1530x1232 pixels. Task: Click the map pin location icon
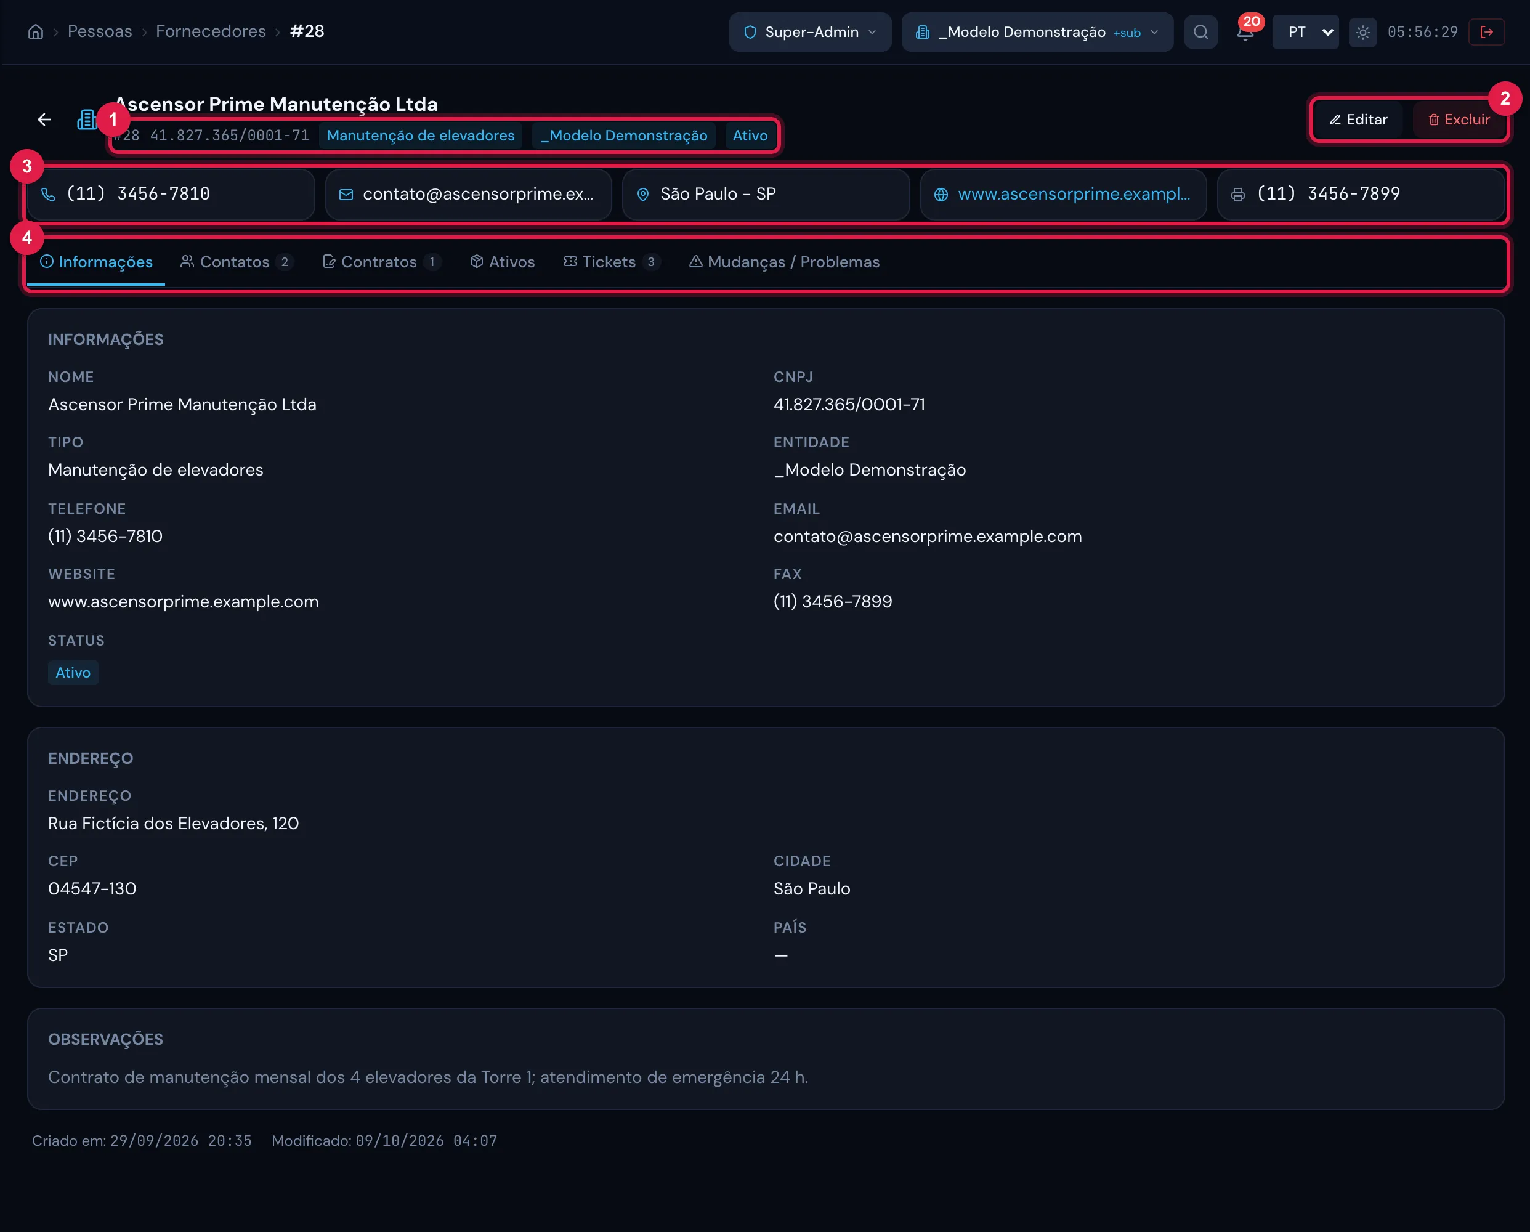pyautogui.click(x=643, y=194)
